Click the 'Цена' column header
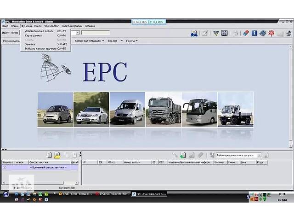 pos(247,162)
